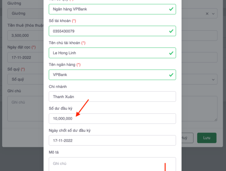Edit the Chi nhánh field Thanh Xuân
Screen dimensions: 226x171
pyautogui.click(x=112, y=97)
